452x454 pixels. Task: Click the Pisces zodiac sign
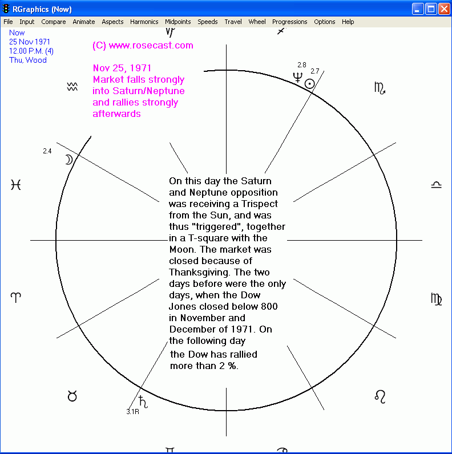15,185
